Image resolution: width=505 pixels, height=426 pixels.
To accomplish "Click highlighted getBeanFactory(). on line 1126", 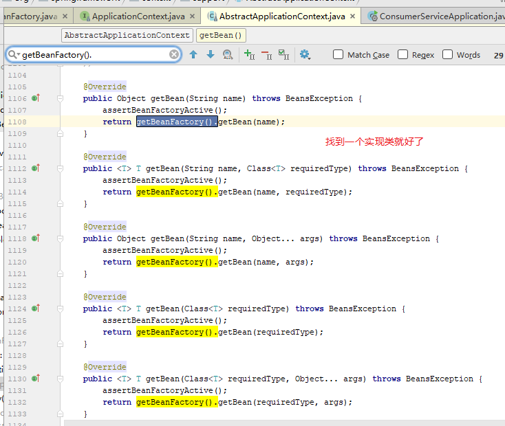I will tap(177, 332).
